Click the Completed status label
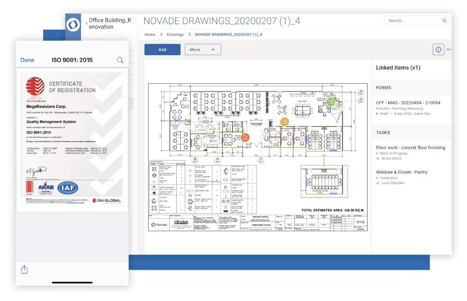467x301 pixels. click(388, 178)
